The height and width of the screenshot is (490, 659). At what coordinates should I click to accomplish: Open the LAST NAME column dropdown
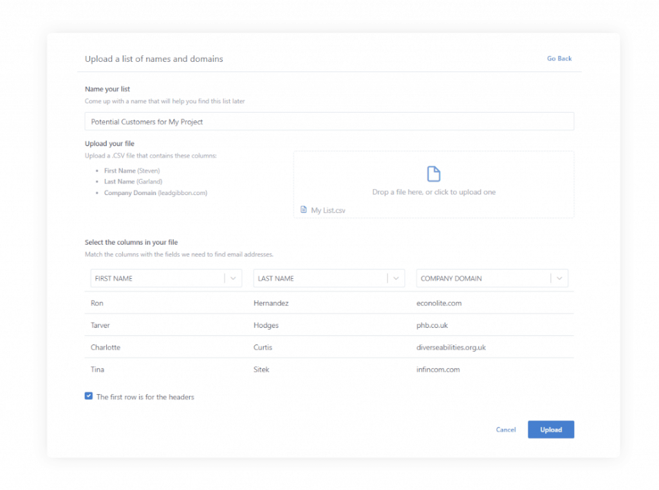coord(397,278)
